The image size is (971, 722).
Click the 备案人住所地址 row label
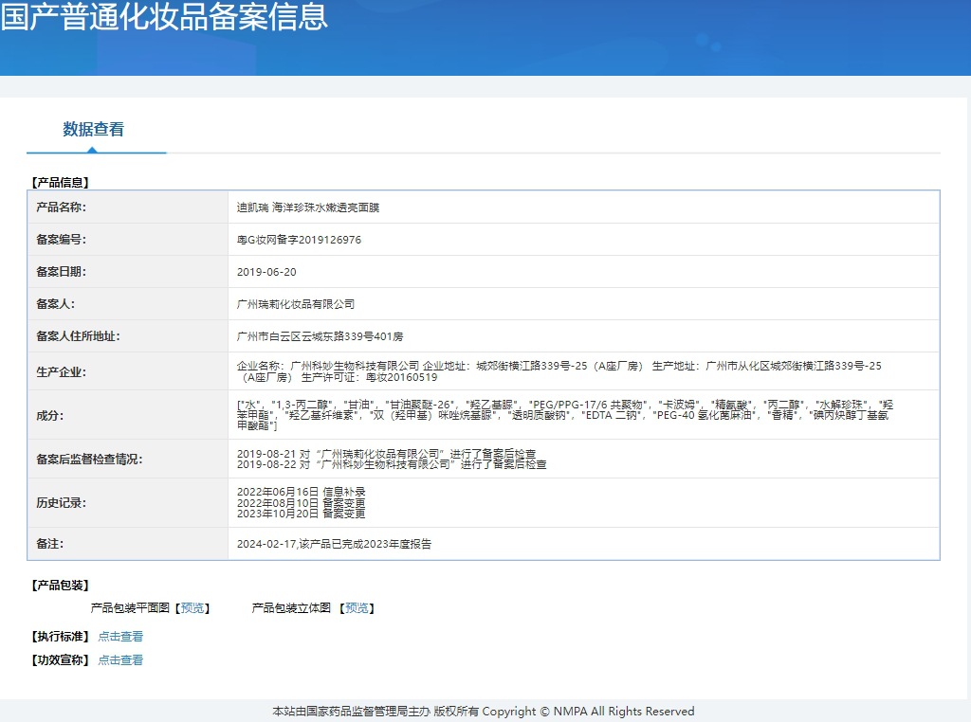[x=78, y=336]
